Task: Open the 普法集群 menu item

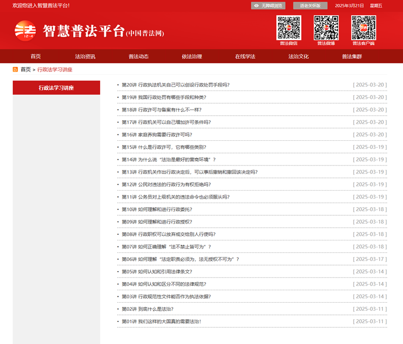Action: [x=352, y=56]
